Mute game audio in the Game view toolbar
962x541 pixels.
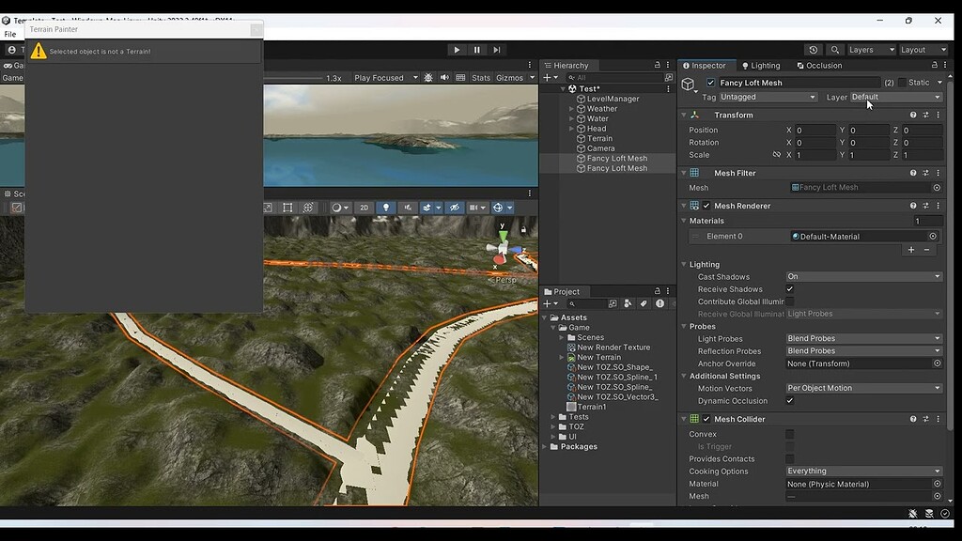point(442,78)
